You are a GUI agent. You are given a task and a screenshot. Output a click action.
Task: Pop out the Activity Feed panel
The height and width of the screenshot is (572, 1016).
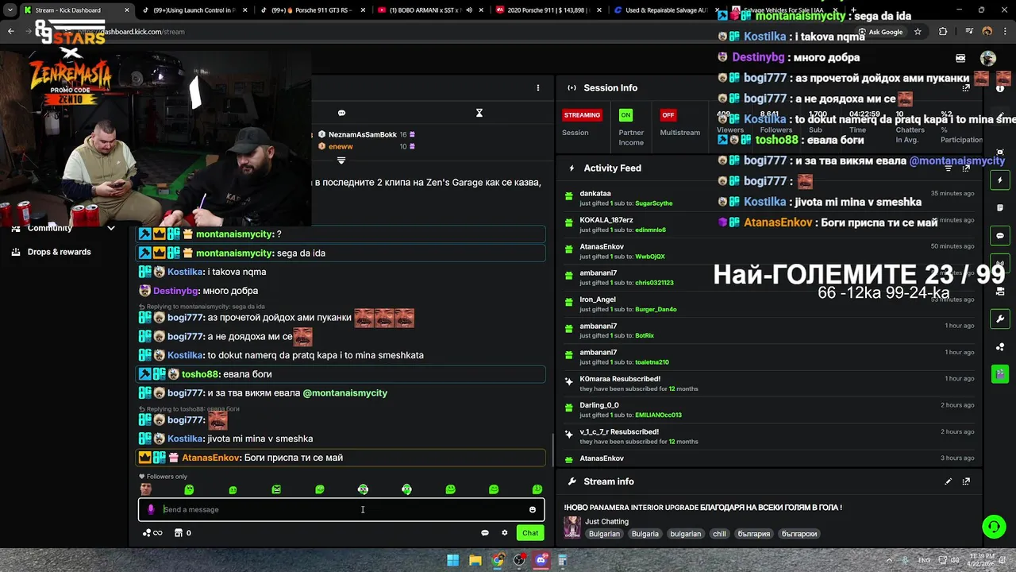pos(966,168)
